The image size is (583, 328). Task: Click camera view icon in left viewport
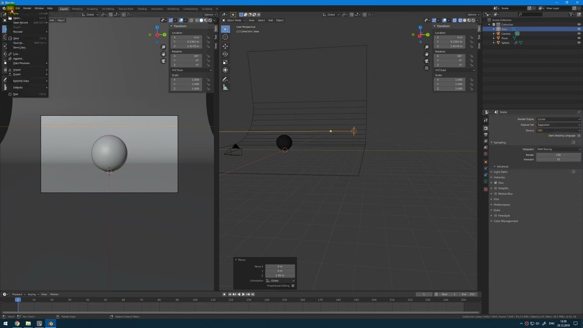click(x=164, y=61)
